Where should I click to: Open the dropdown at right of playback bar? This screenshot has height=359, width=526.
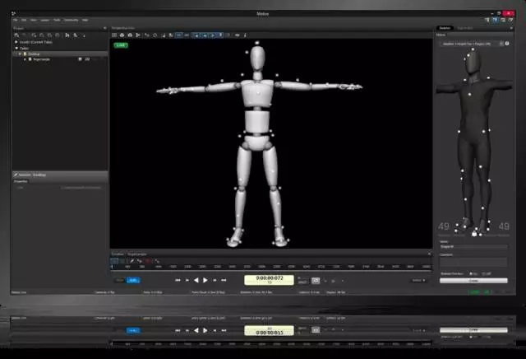(x=418, y=280)
